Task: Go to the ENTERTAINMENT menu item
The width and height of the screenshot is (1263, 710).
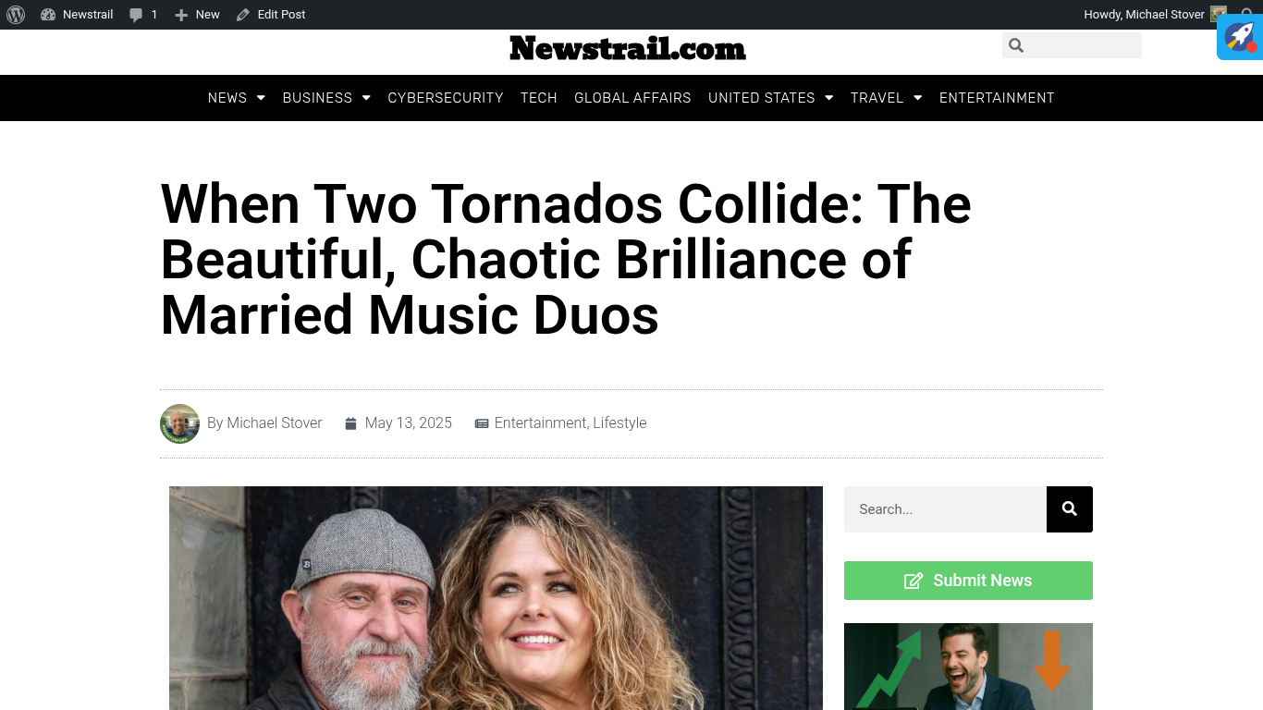Action: click(997, 98)
